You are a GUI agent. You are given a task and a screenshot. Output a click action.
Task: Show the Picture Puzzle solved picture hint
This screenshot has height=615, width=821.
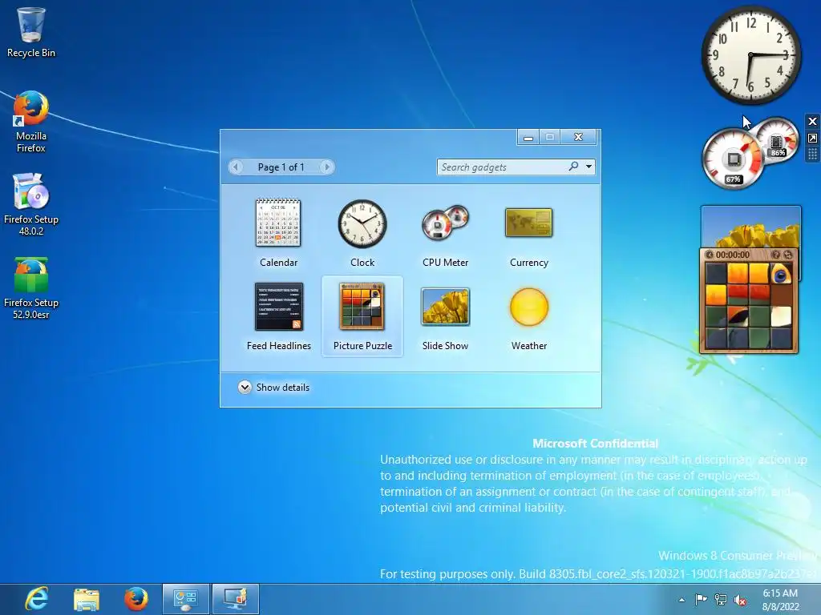tap(775, 255)
